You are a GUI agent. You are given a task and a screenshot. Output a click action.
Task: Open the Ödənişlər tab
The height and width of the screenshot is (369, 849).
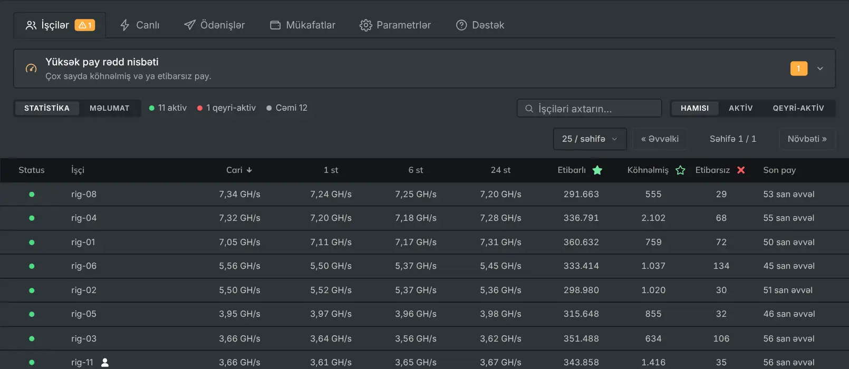pos(214,25)
